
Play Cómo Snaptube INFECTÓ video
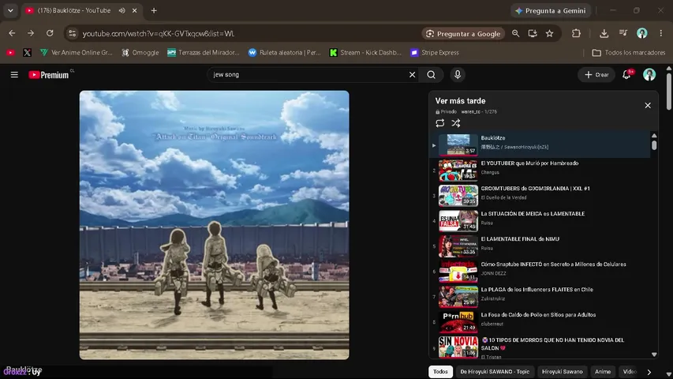click(540, 271)
